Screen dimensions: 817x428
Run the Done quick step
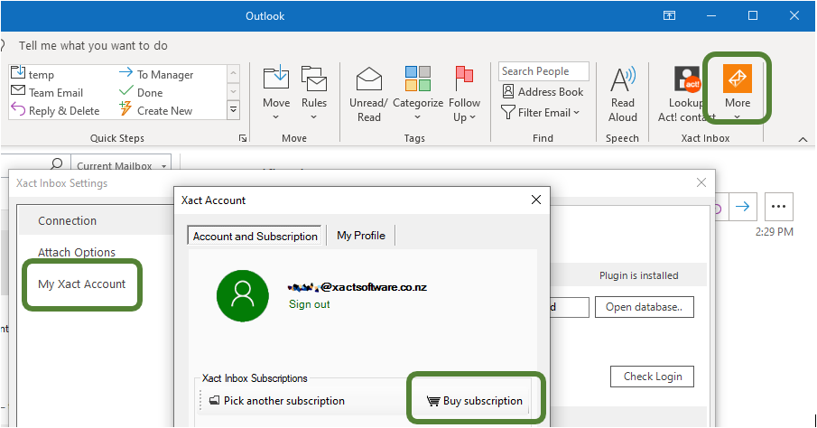pyautogui.click(x=141, y=92)
